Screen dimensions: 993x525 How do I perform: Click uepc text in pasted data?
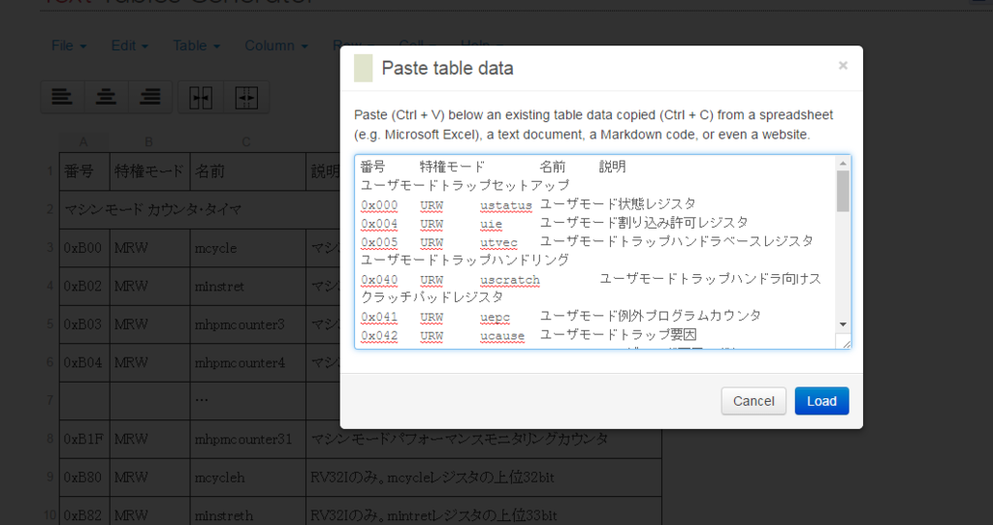point(495,318)
